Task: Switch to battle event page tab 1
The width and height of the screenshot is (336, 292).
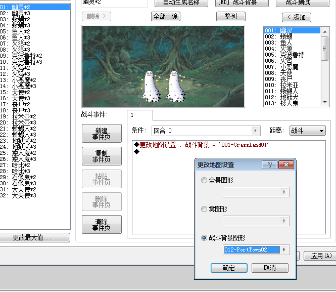Action: coord(140,115)
